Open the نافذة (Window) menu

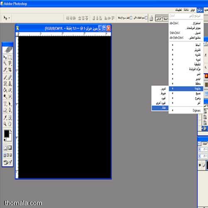[x=186, y=10]
